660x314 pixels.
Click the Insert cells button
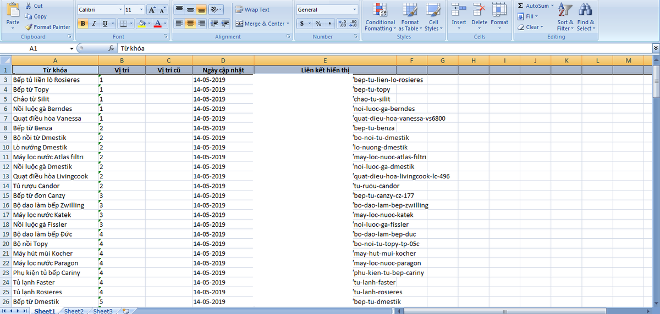(x=459, y=17)
